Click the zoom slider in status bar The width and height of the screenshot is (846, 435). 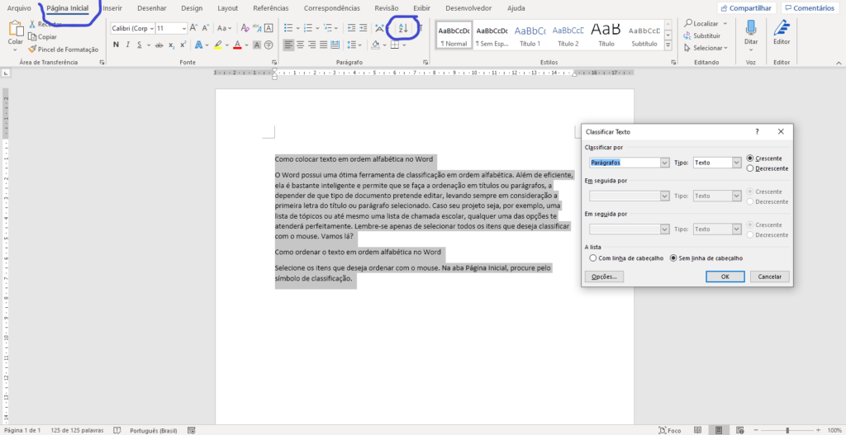coord(787,430)
